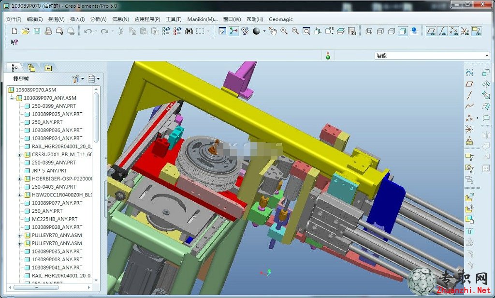The height and width of the screenshot is (298, 495).
Task: Toggle no hidden line display mode
Action: (x=392, y=31)
